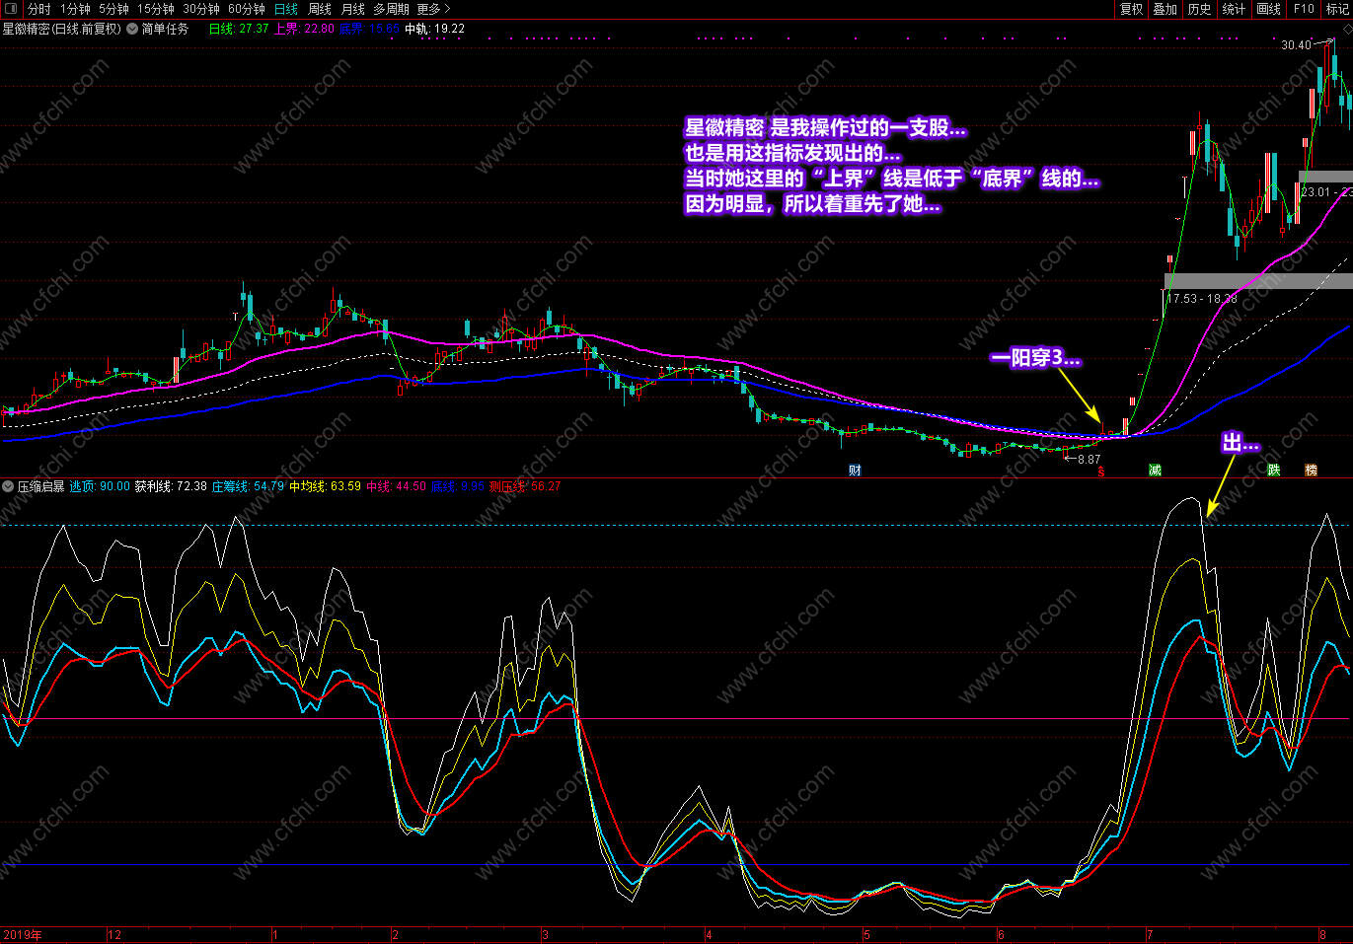Select the 月线 monthly period tab
Viewport: 1353px width, 944px height.
(353, 9)
